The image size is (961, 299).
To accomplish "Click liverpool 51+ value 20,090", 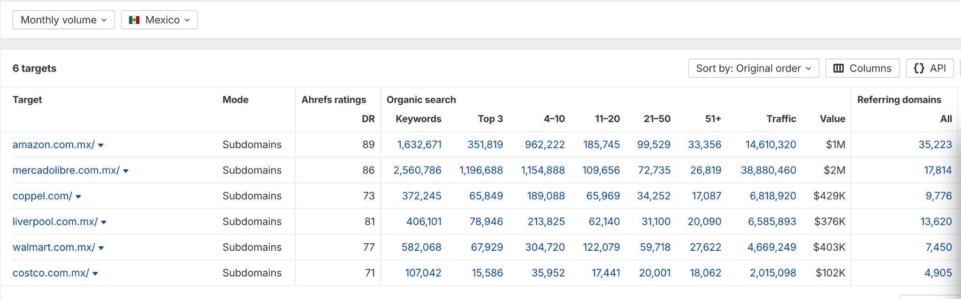I will pyautogui.click(x=704, y=222).
